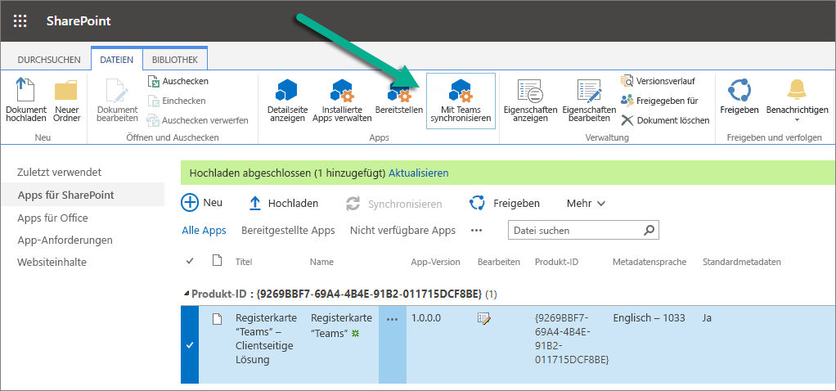Switch to DURCHSUCHEN ribbon tab
Viewport: 836px width, 391px height.
pyautogui.click(x=49, y=60)
